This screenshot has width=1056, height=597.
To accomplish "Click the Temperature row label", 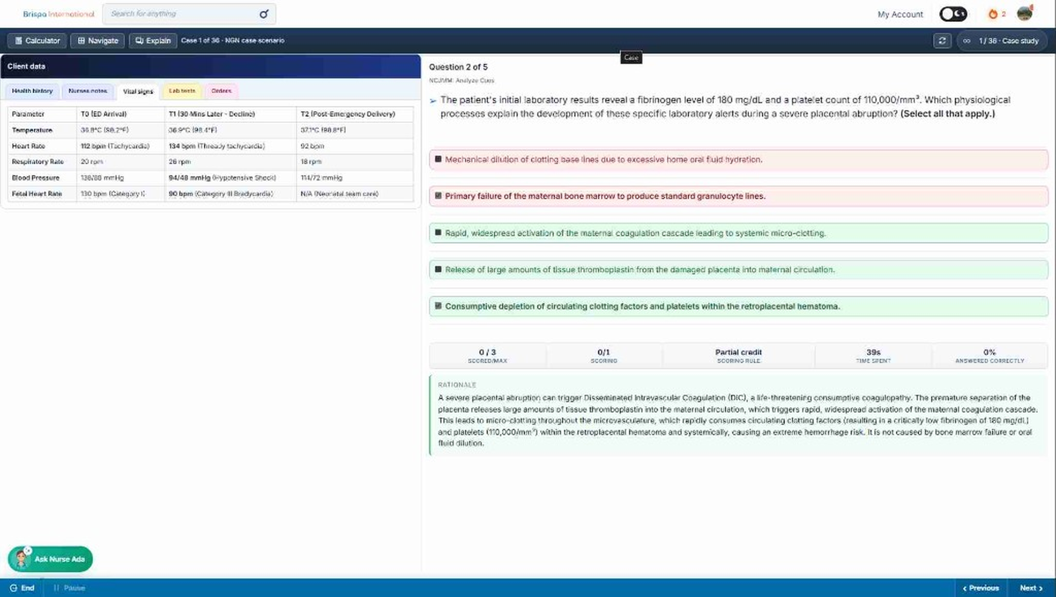I will point(32,130).
